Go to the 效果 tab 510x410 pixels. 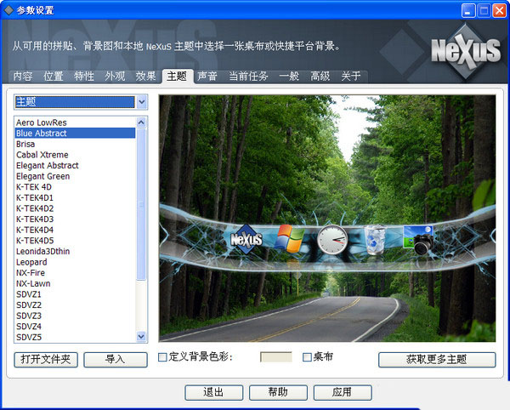[145, 77]
